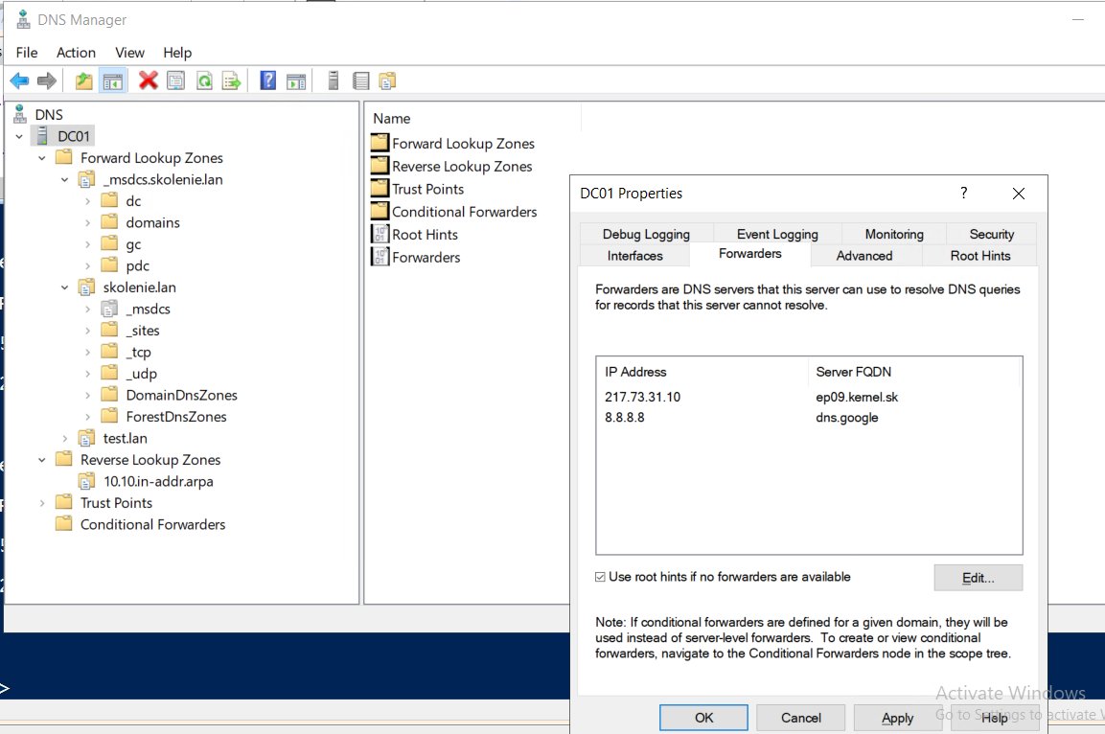Viewport: 1105px width, 734px height.
Task: Expand the Trust Points tree node
Action: coord(42,503)
